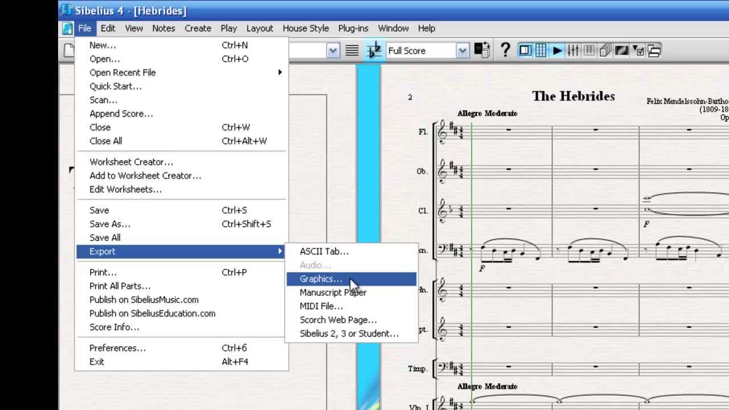The image size is (729, 410).
Task: Open the zoom level dropdown arrow
Action: pos(333,51)
